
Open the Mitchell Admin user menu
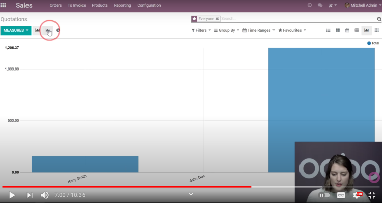tap(363, 5)
